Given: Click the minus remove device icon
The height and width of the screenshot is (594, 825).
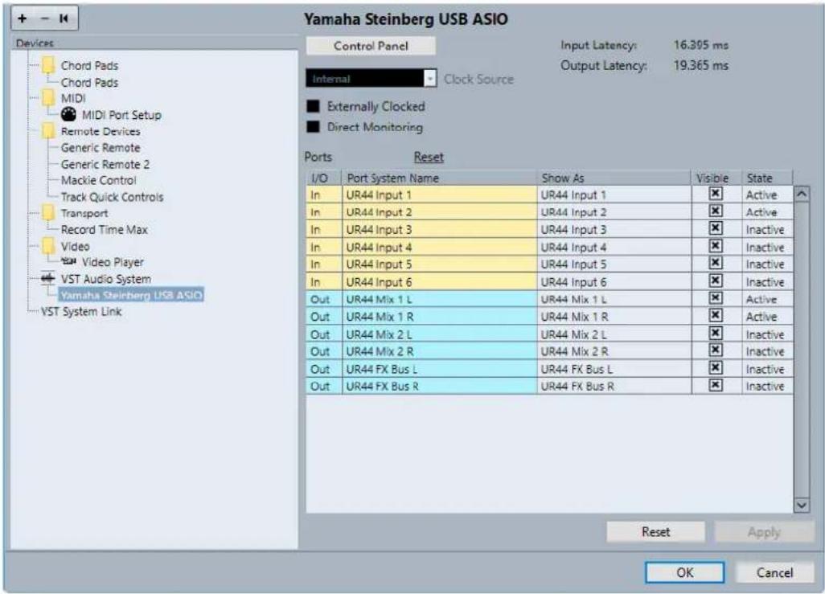Looking at the screenshot, I should tap(45, 18).
